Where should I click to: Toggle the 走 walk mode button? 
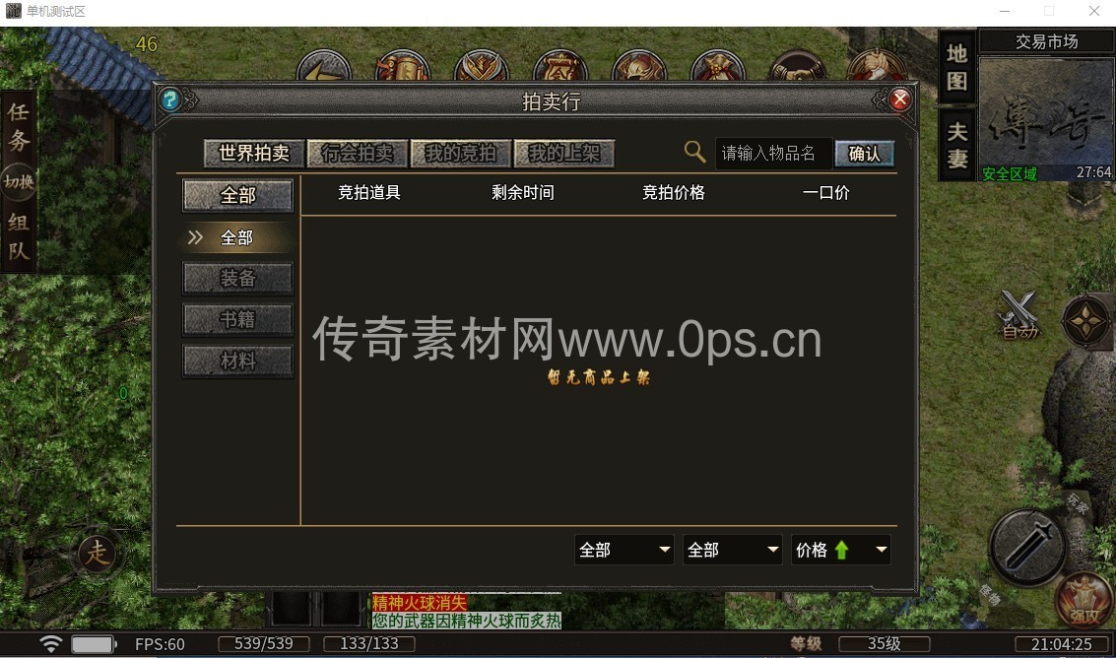point(98,553)
